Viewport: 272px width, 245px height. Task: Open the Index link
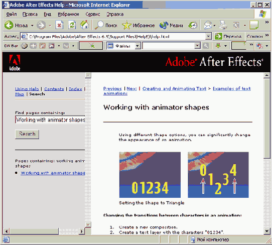(75, 89)
